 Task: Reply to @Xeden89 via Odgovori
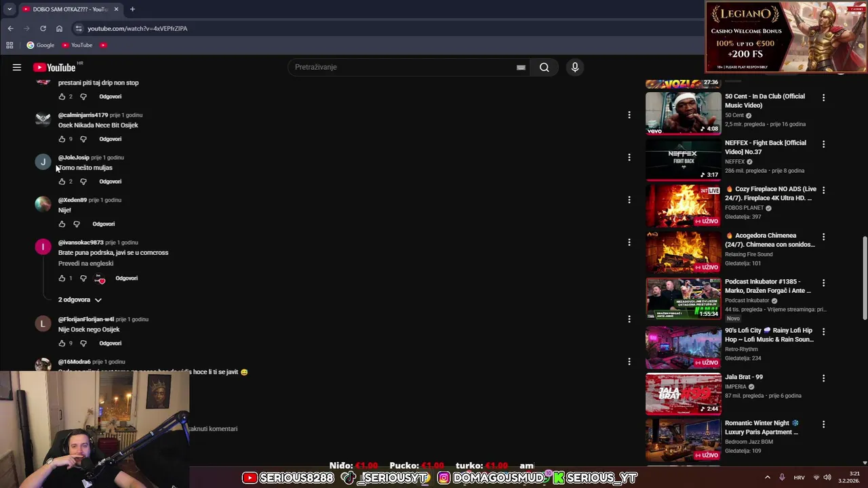pyautogui.click(x=103, y=224)
